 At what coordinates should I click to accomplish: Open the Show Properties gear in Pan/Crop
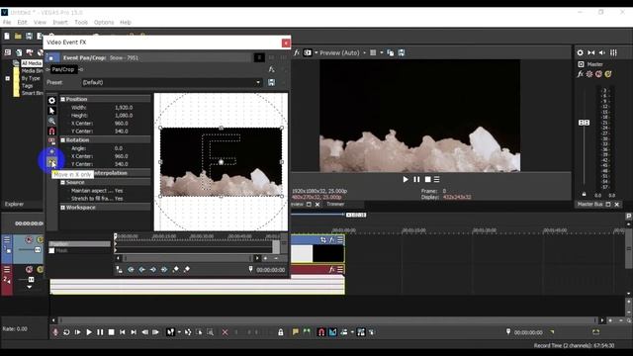point(51,101)
